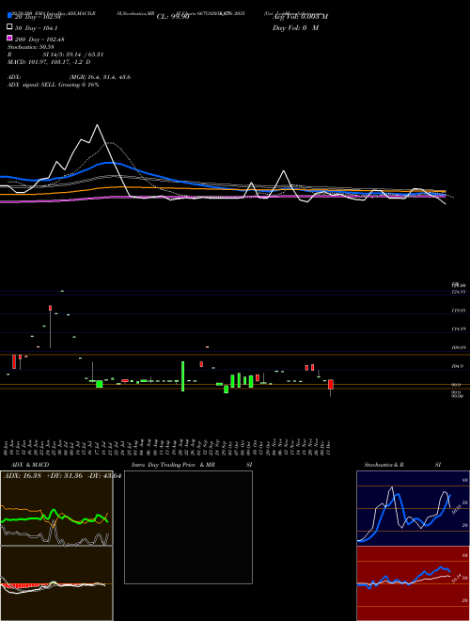Click the last red candlestick on the chart

(331, 384)
